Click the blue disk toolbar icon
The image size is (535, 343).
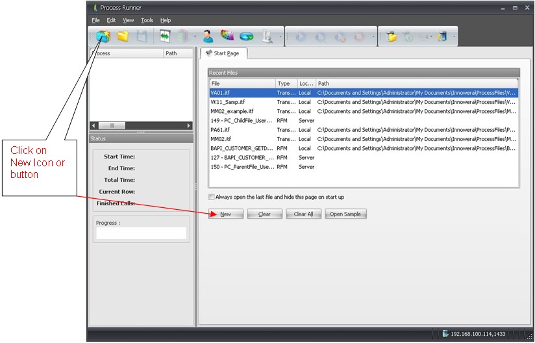click(x=247, y=36)
